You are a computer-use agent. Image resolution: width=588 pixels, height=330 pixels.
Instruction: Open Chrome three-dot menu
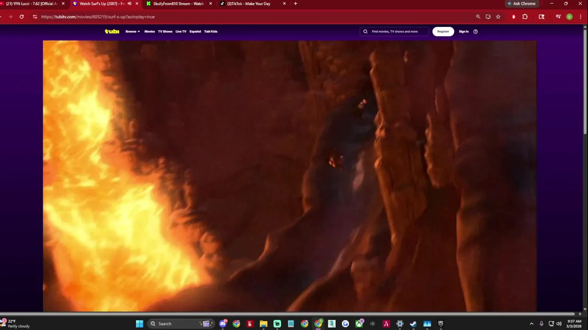point(580,16)
